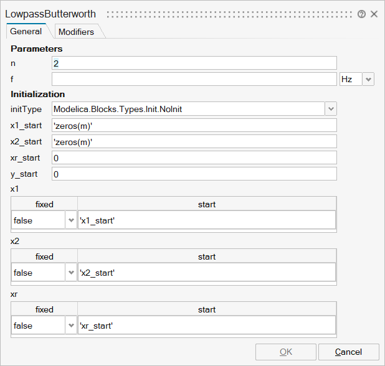Edit the x1_start field value
This screenshot has width=385, height=366.
click(x=194, y=125)
